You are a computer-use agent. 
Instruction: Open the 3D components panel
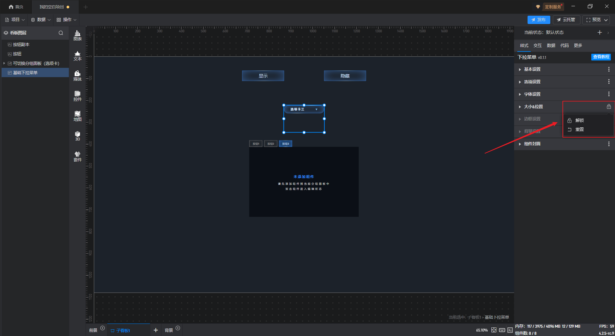(x=78, y=136)
